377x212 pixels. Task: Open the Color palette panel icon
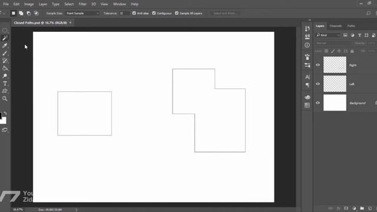[307, 97]
